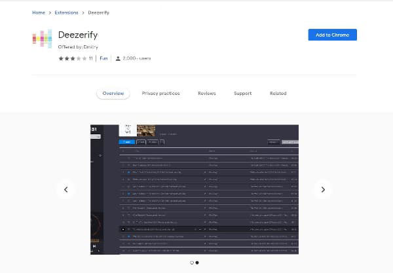Click the extension screenshot preview image
Image resolution: width=393 pixels, height=273 pixels.
click(x=195, y=190)
